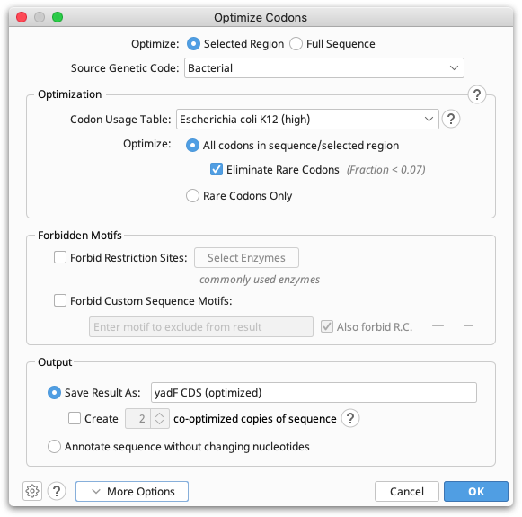Screen dimensions: 522x517
Task: Tick the Forbid Custom Sequence Motifs checkbox
Action: point(60,300)
